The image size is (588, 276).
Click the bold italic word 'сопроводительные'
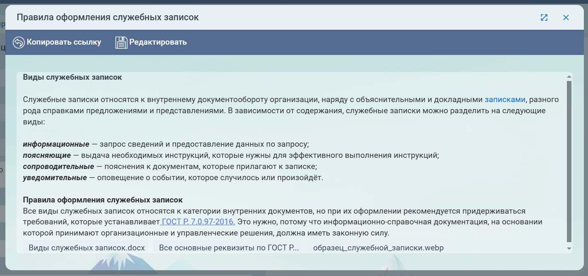click(59, 167)
